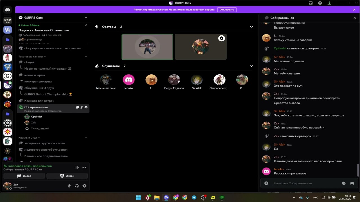The width and height of the screenshot is (360, 202).
Task: Click invite people icon on Собирательная
Action: pos(82,107)
